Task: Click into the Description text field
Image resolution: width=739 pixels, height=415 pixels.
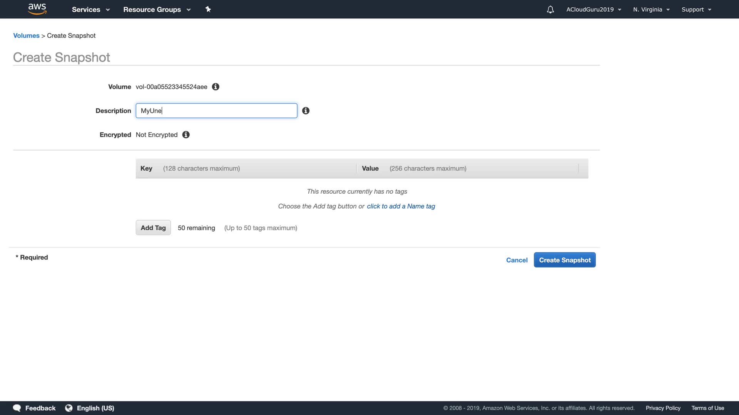Action: (216, 111)
